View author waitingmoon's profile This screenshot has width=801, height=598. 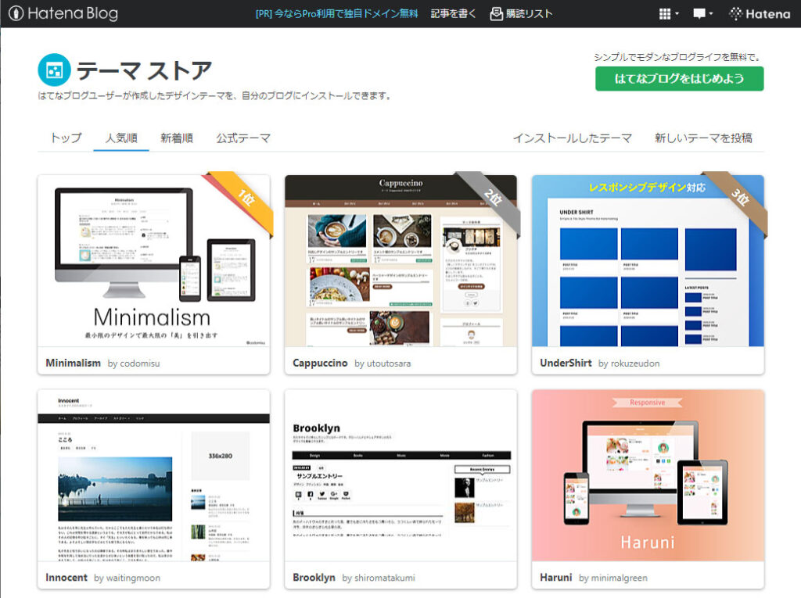click(133, 578)
